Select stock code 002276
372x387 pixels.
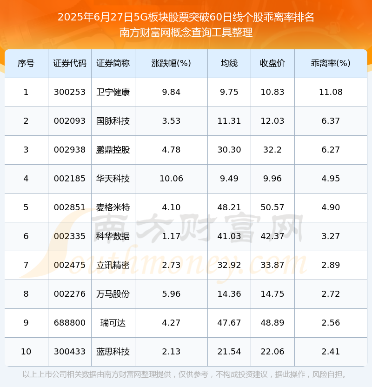click(70, 294)
